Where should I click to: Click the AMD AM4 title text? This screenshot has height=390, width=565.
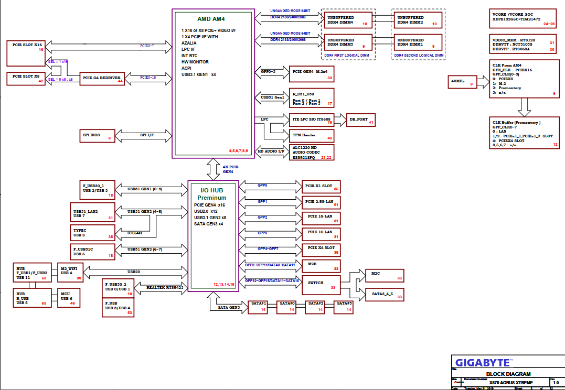(x=211, y=19)
